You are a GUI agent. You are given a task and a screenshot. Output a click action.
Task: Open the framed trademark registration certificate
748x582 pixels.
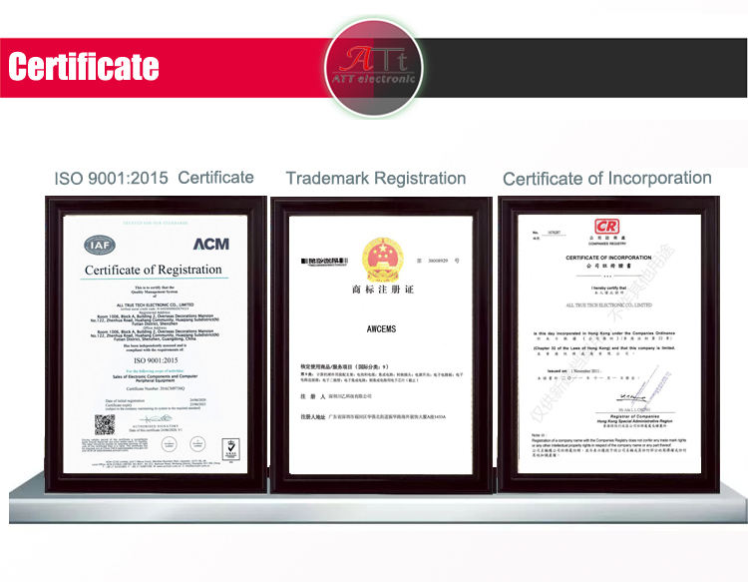coord(381,345)
